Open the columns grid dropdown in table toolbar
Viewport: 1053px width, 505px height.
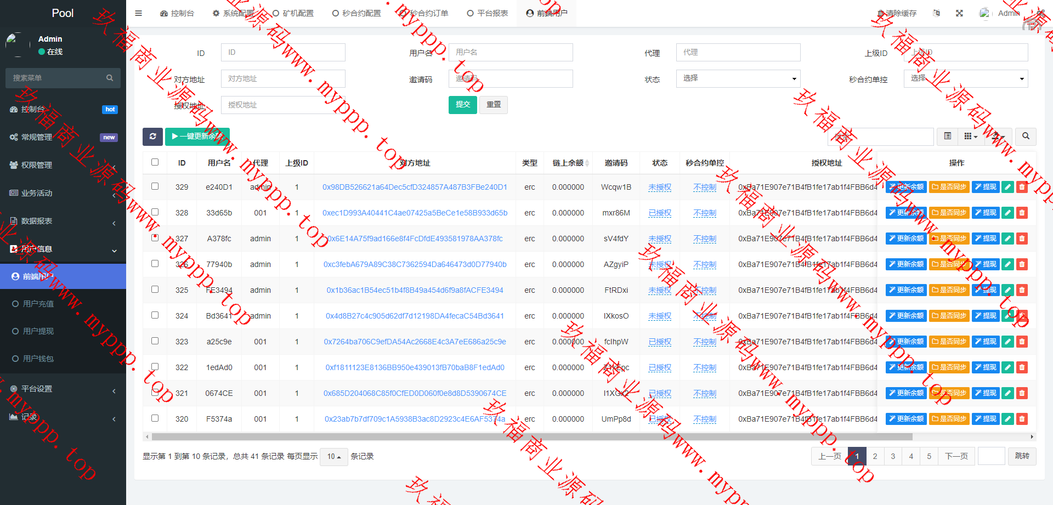coord(971,137)
